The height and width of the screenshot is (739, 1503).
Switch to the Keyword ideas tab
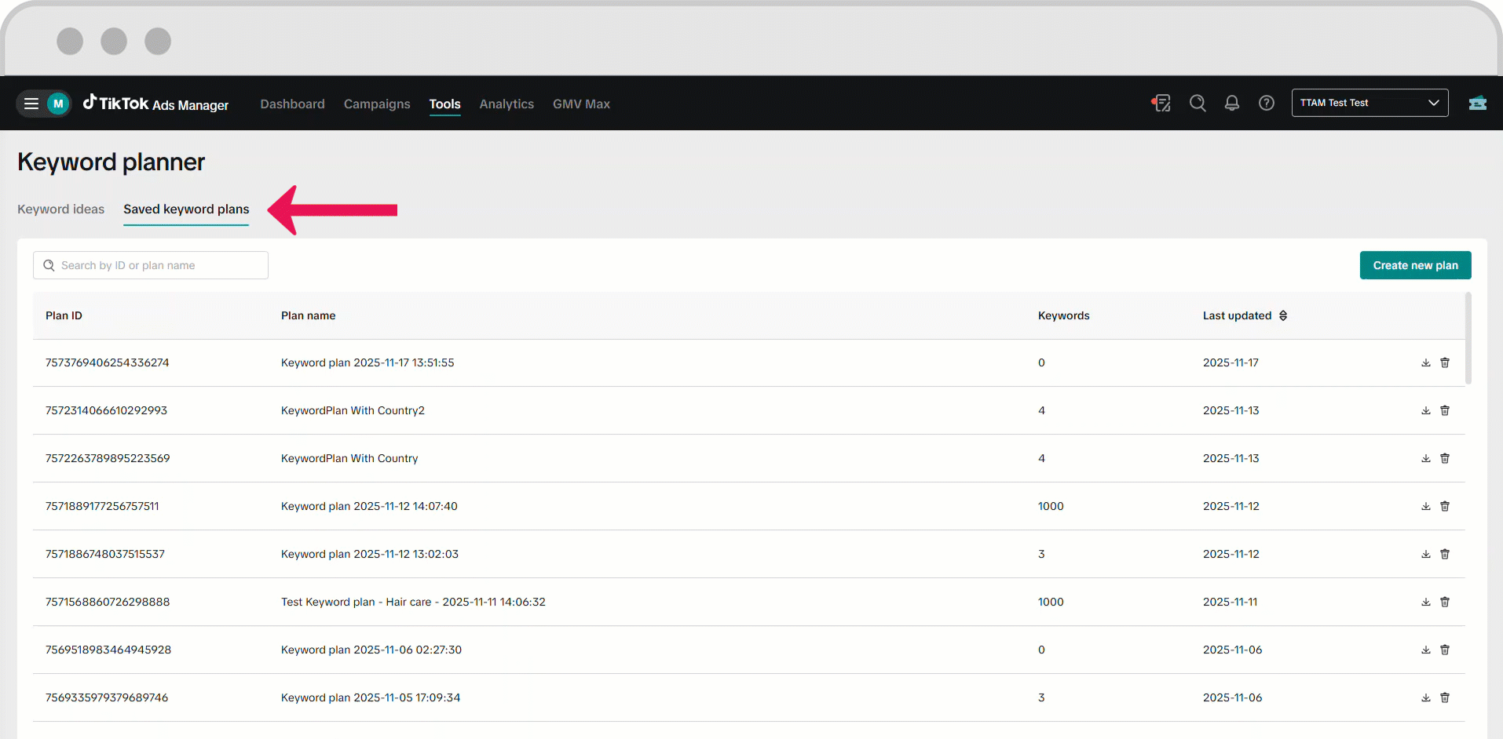(x=60, y=209)
